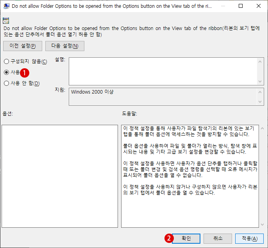The height and width of the screenshot is (248, 268).
Task: Click the 'Windows 2000 이상' supported text
Action: pyautogui.click(x=92, y=92)
